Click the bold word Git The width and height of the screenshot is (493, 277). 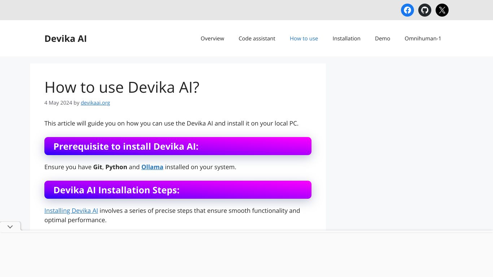[98, 167]
